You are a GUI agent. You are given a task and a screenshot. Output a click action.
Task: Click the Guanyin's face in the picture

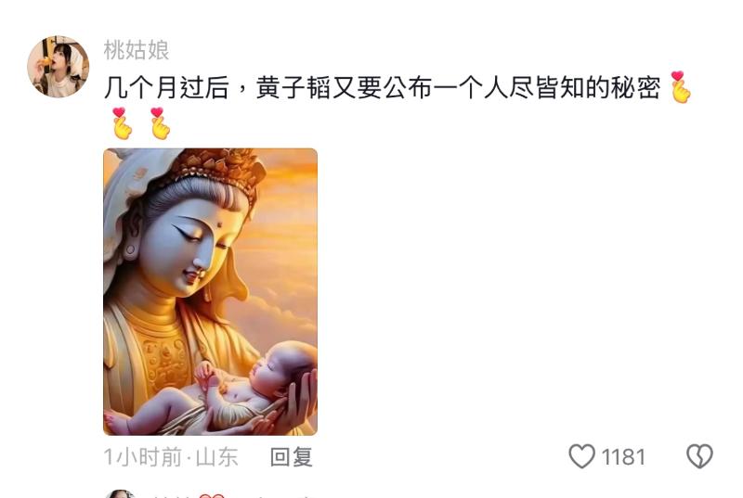[x=192, y=244]
